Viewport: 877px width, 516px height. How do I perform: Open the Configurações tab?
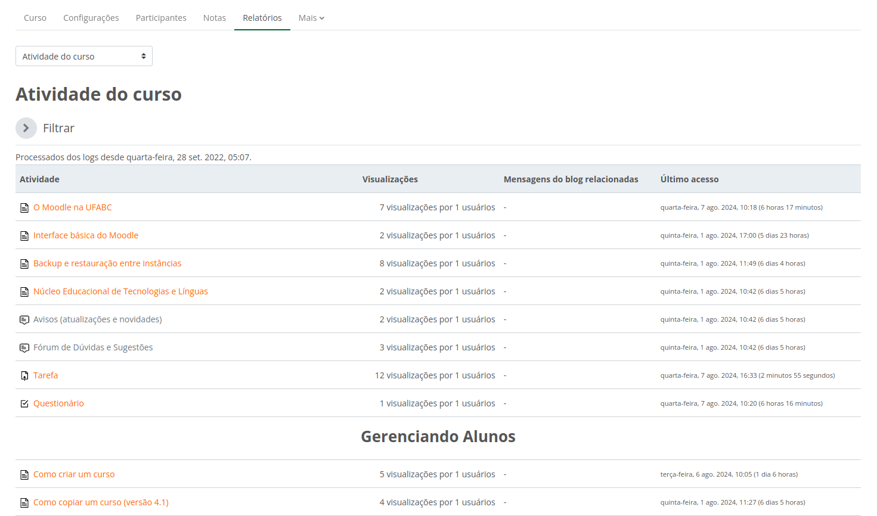click(91, 18)
